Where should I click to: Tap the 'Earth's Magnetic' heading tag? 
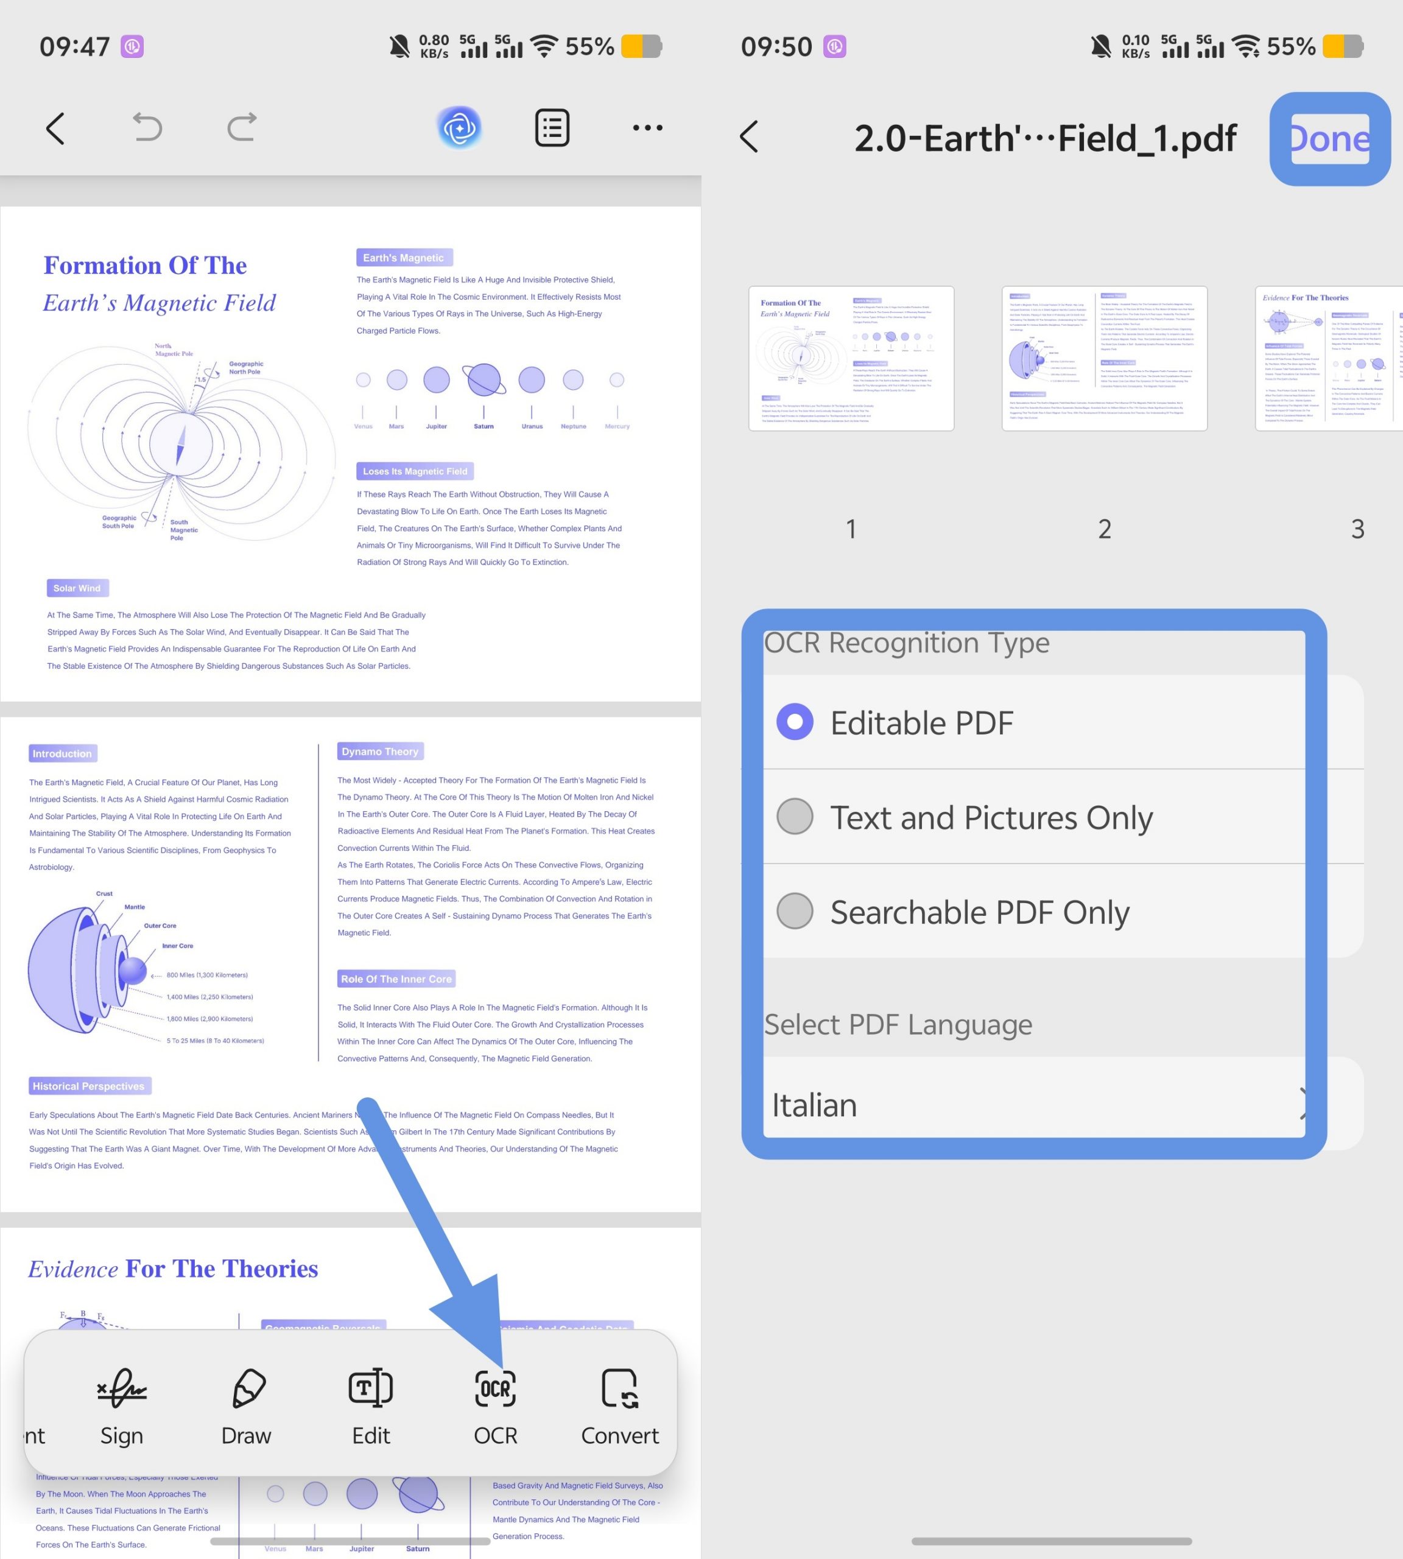point(404,258)
